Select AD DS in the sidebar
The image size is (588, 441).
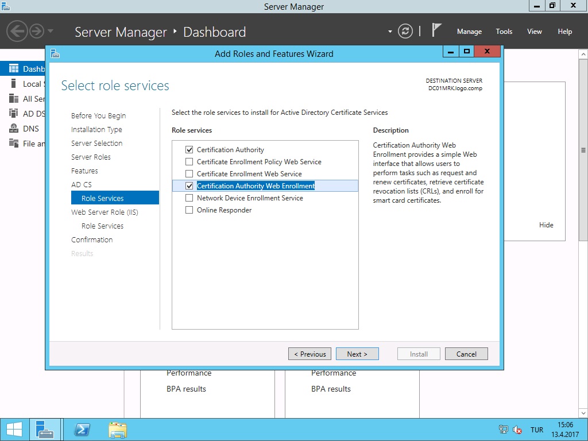tap(33, 113)
